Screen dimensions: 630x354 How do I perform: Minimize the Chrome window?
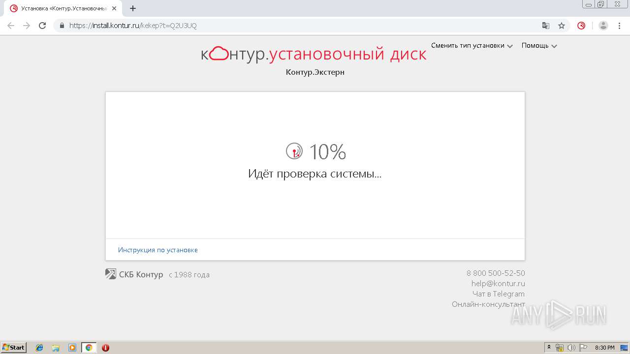click(589, 4)
